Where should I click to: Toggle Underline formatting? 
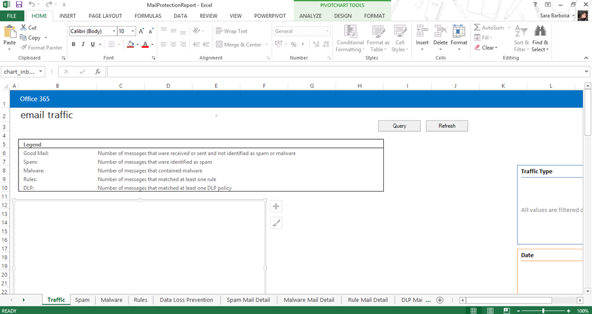(93, 44)
